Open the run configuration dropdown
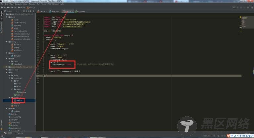This screenshot has height=138, width=254. tap(234, 8)
